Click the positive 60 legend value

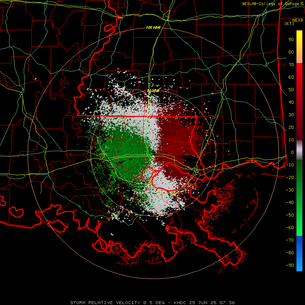coord(291,77)
